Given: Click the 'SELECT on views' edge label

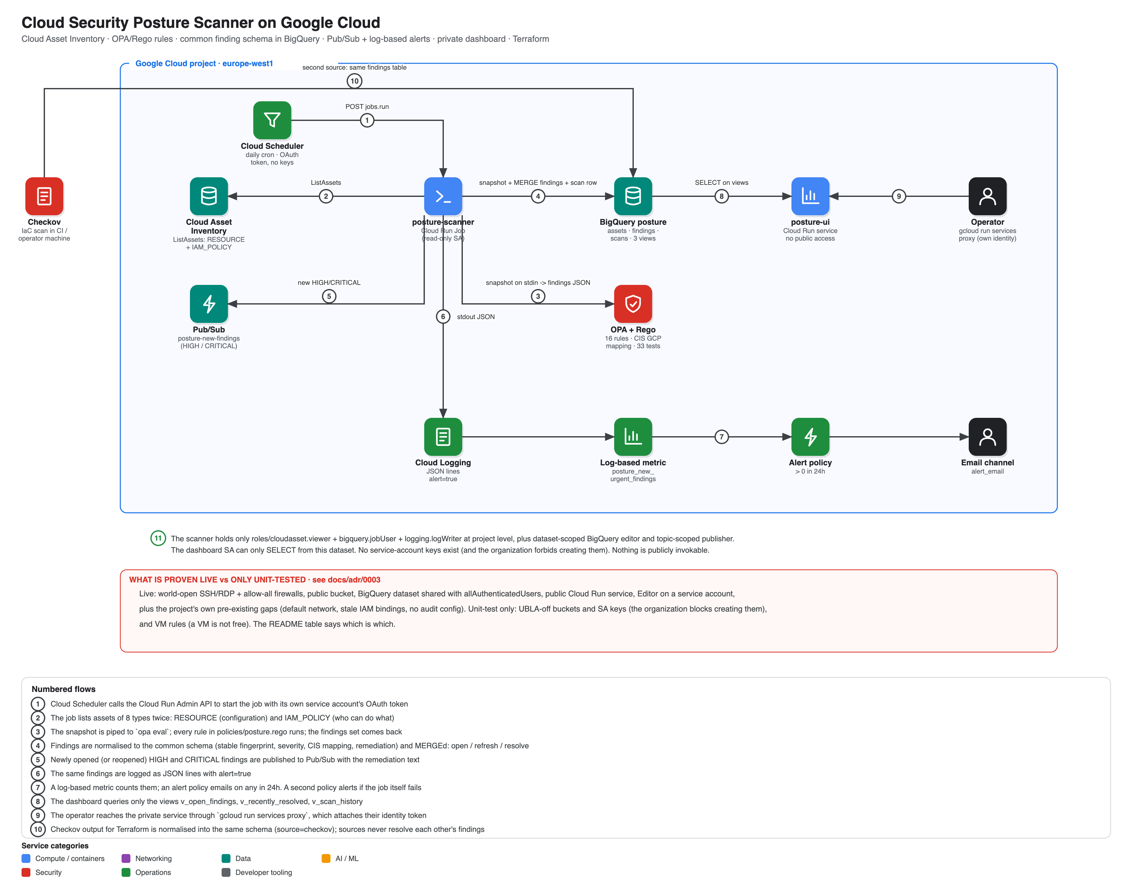Looking at the screenshot, I should click(721, 183).
